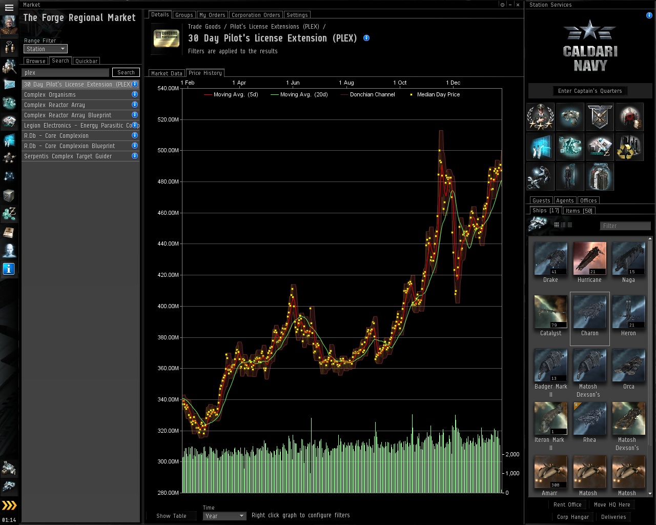
Task: Click Enter Captain's Quarters button
Action: pyautogui.click(x=590, y=91)
